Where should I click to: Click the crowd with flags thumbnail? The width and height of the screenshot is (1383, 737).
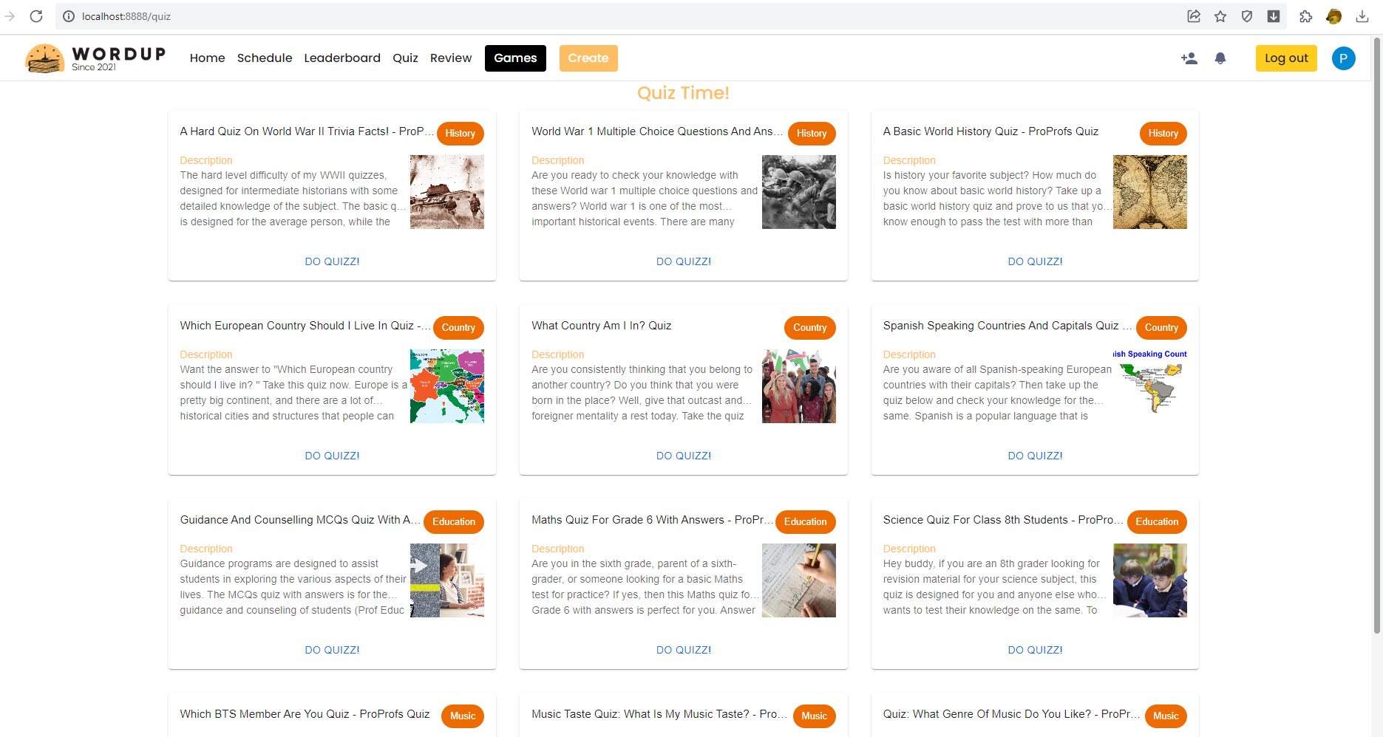[x=799, y=386]
